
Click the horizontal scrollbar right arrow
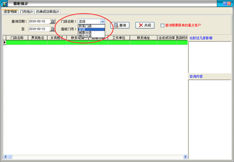[x=185, y=156]
